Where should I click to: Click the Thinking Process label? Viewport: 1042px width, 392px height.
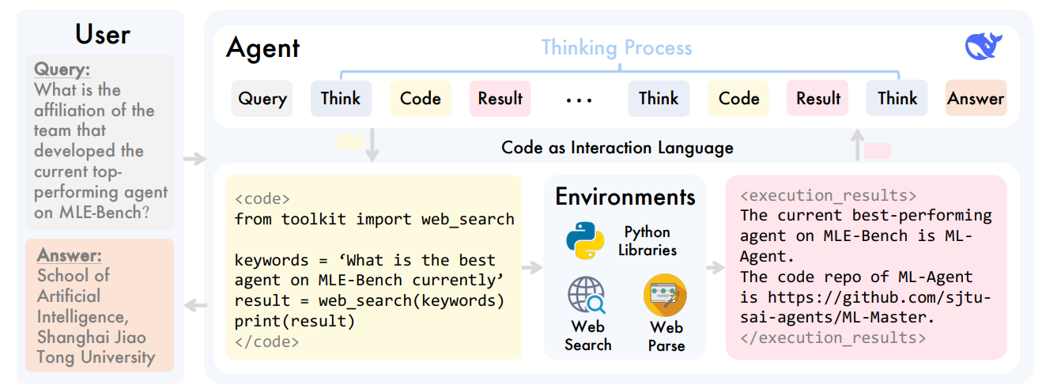tap(617, 48)
